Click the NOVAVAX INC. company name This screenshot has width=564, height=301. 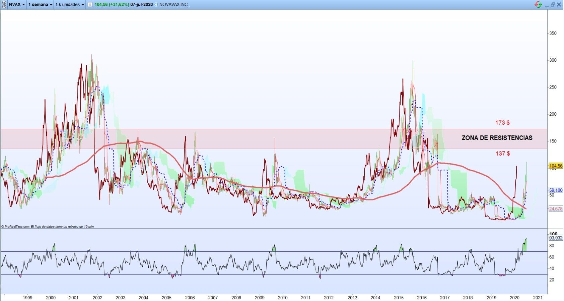[x=174, y=5]
